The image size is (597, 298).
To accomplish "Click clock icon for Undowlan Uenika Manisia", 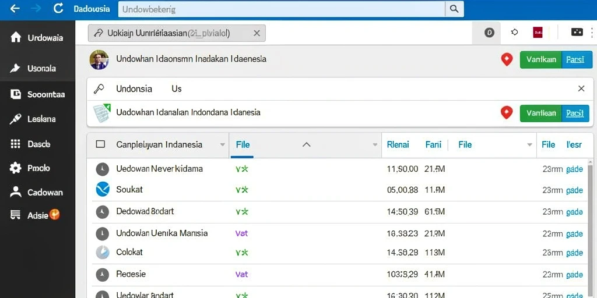I will 102,233.
